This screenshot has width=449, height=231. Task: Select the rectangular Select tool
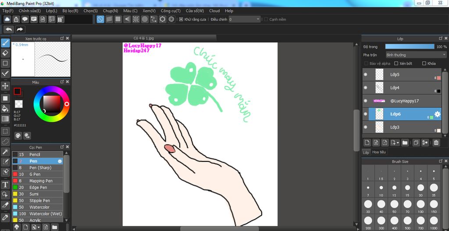[5, 131]
